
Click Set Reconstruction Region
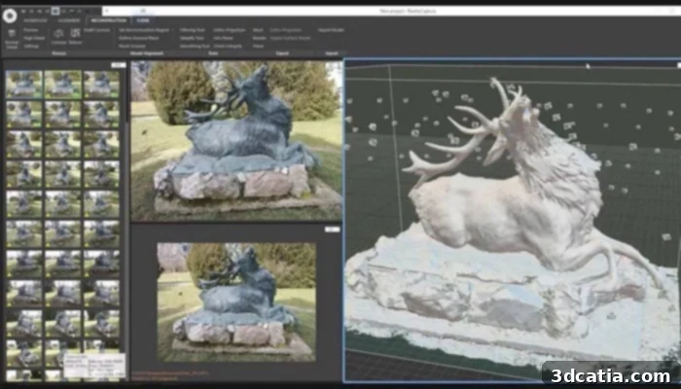tap(144, 30)
